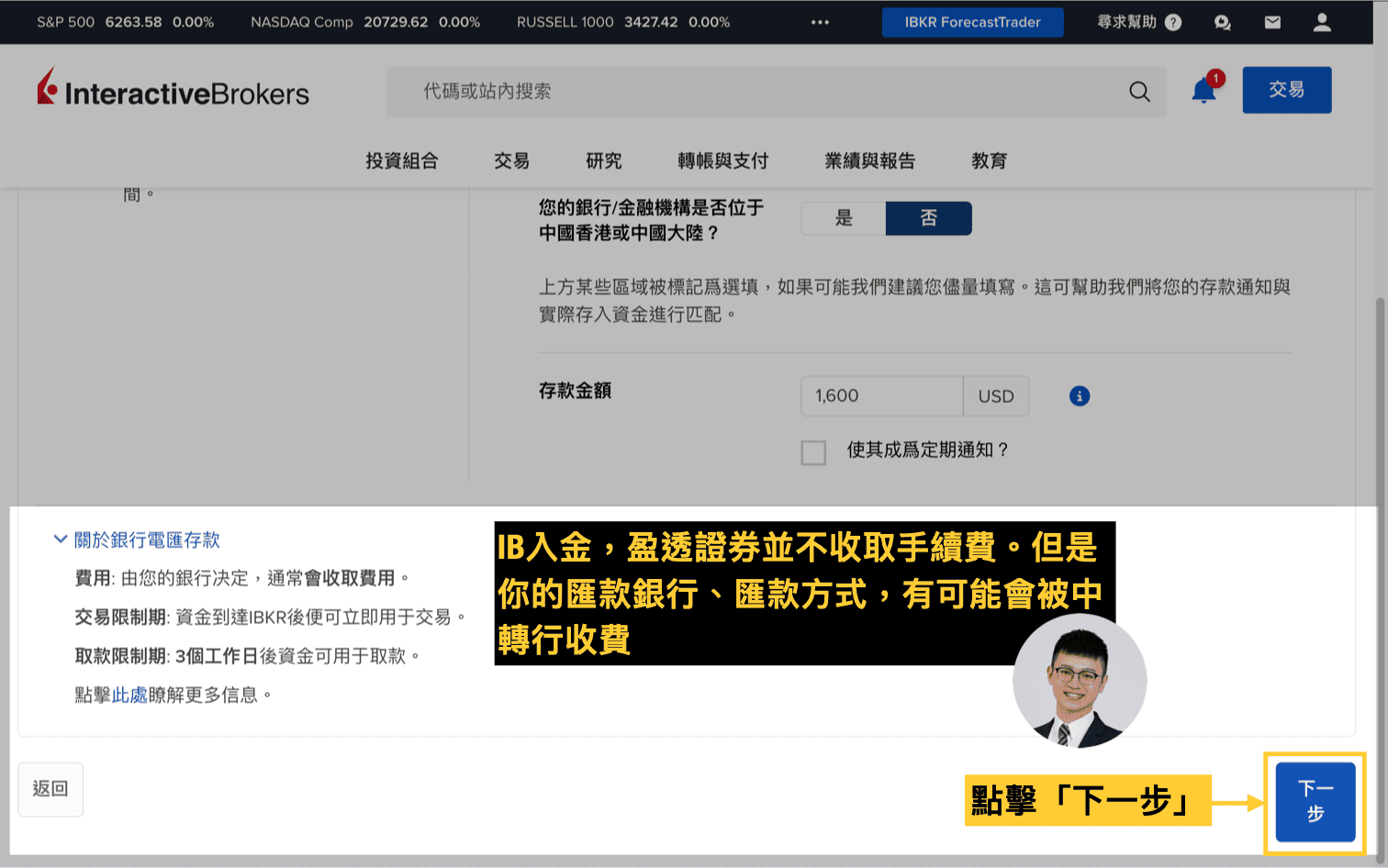1388x868 pixels.
Task: Click the help question mark icon
Action: click(x=1173, y=23)
